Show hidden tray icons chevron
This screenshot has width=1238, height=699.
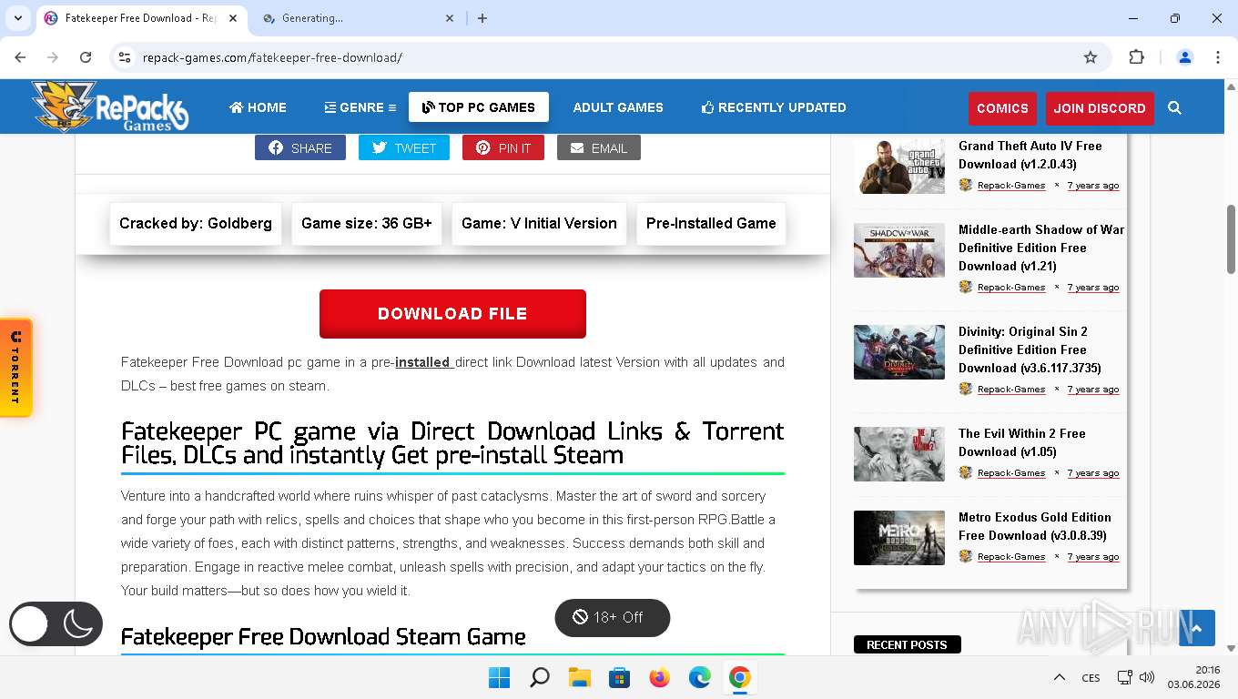[1059, 677]
